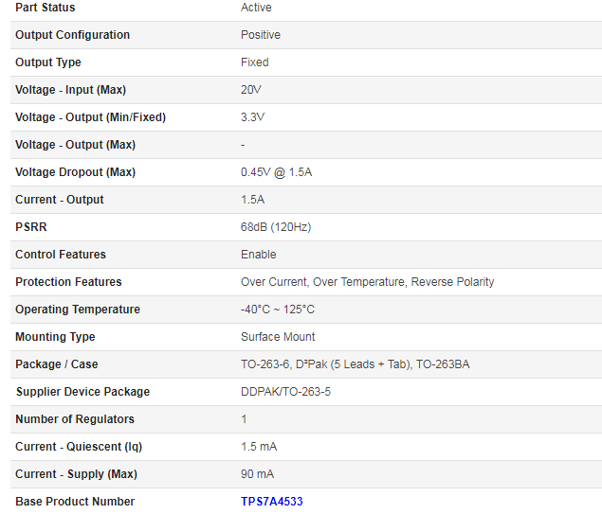
Task: Select the 90 mA supply current value
Action: point(257,474)
